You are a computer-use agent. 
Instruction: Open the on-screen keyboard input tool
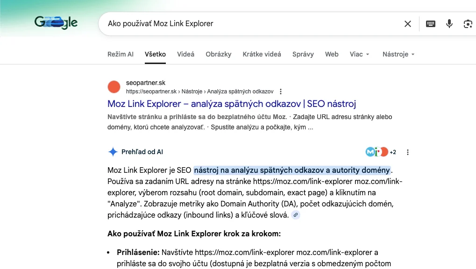431,24
